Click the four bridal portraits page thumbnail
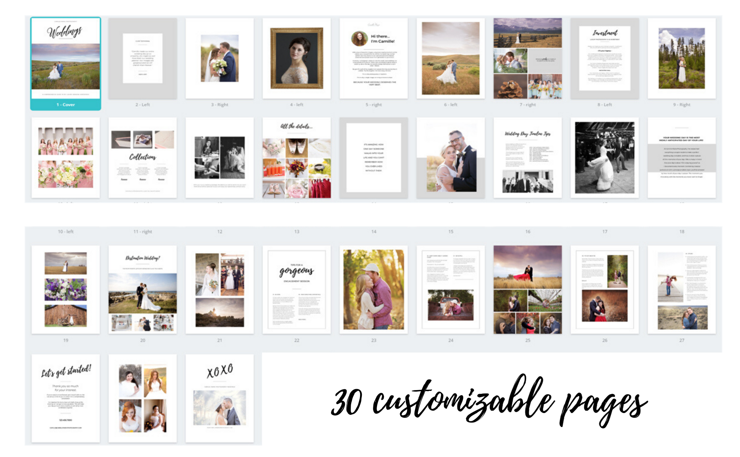The image size is (740, 457). point(142,398)
